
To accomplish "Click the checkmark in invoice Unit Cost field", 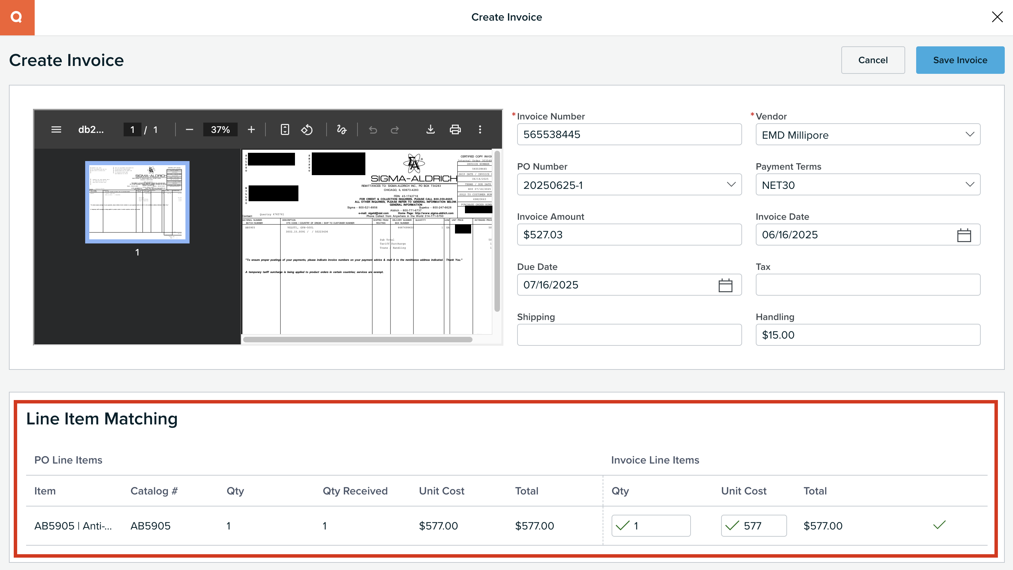I will coord(732,526).
